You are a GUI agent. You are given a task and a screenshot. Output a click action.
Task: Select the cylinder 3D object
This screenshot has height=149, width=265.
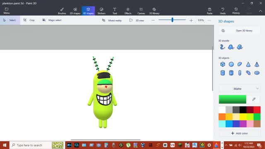coord(223,73)
